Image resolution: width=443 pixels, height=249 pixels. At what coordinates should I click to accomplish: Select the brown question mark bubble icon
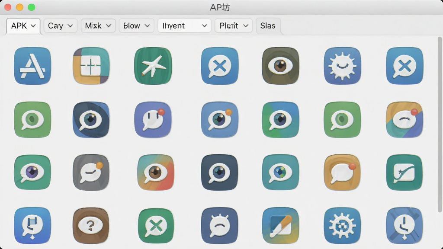[91, 226]
